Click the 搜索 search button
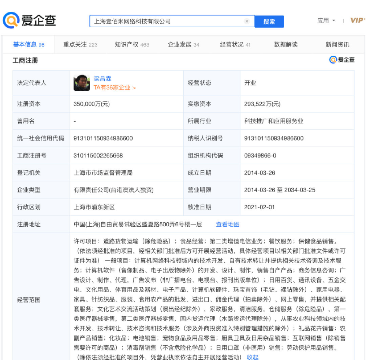Screen dimensions: 366x360 point(269,22)
